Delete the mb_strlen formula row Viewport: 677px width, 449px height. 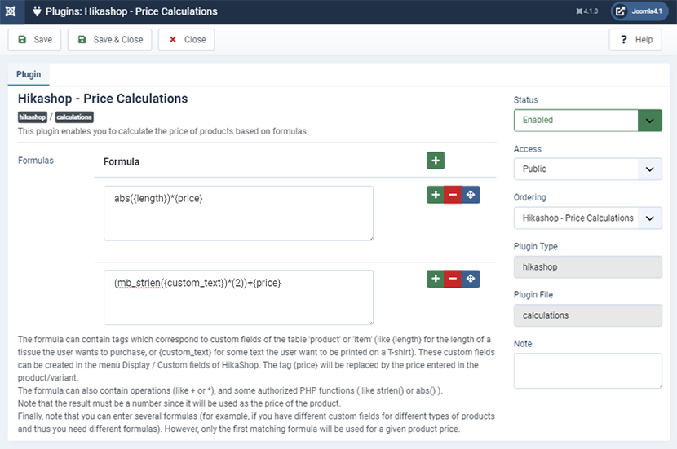453,279
